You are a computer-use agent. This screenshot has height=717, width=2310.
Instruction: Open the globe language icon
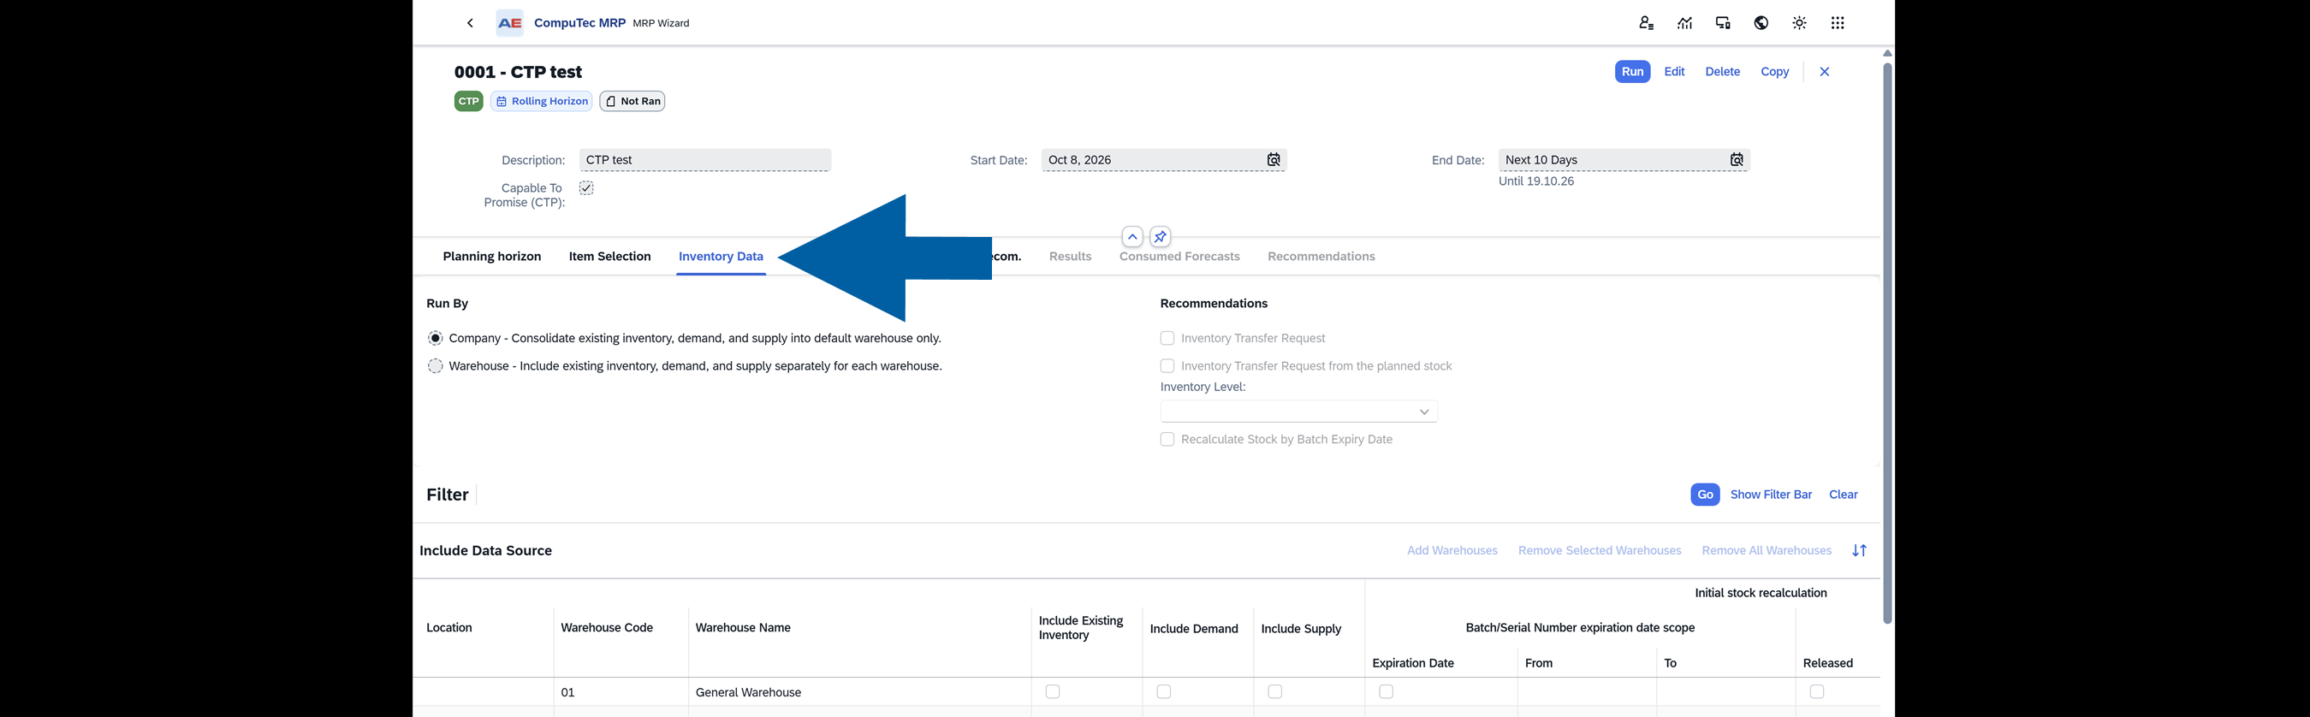click(x=1761, y=23)
